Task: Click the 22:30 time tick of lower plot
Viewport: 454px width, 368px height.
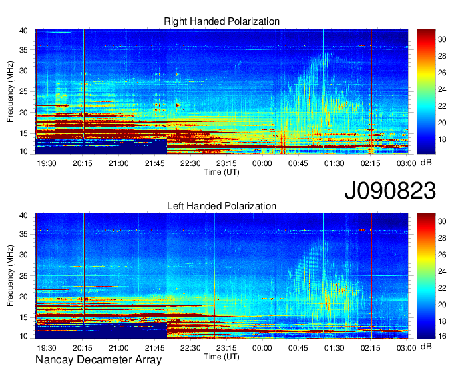Action: pyautogui.click(x=190, y=348)
